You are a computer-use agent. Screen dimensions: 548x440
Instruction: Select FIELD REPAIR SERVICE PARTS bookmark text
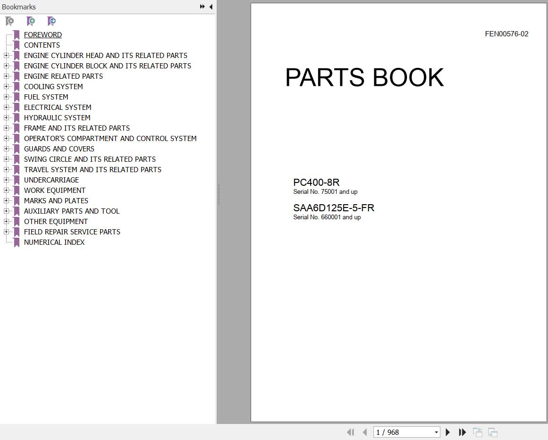(x=72, y=232)
